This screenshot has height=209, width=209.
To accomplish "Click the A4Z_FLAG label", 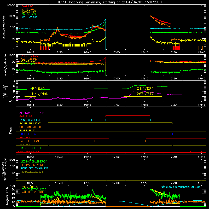I will point(26,144).
